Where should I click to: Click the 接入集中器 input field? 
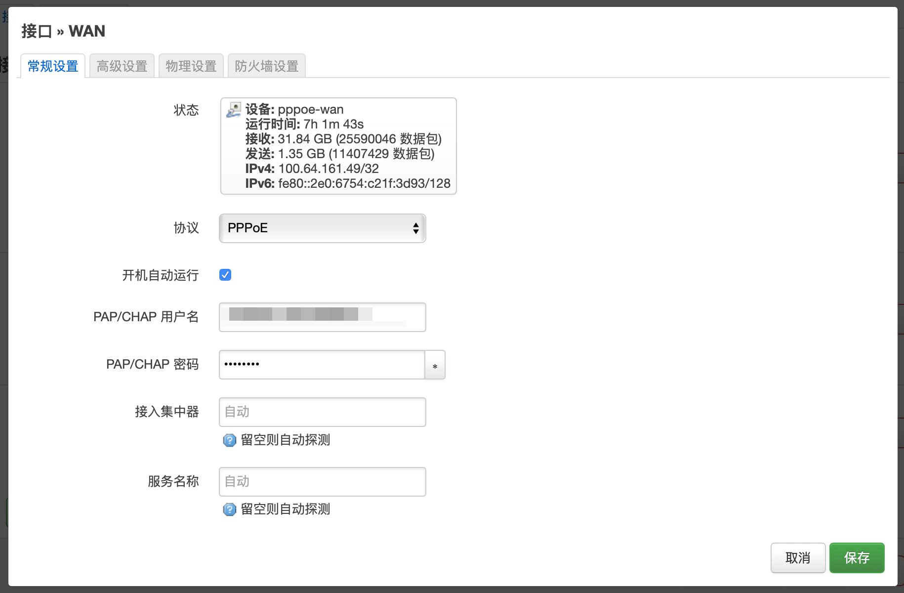coord(322,412)
